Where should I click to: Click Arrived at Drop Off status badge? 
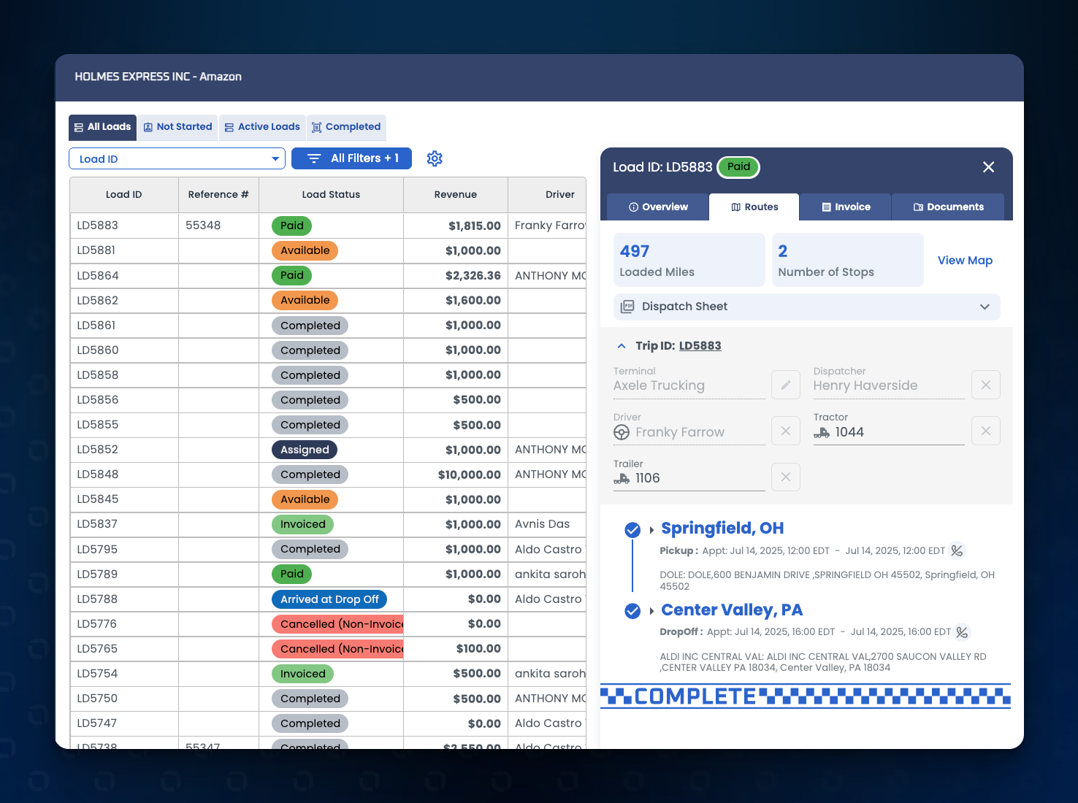tap(329, 599)
